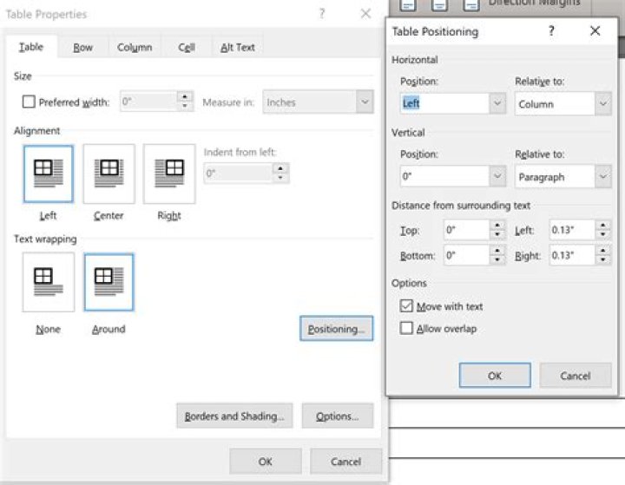Select Center table alignment icon
The width and height of the screenshot is (625, 485).
click(x=109, y=174)
